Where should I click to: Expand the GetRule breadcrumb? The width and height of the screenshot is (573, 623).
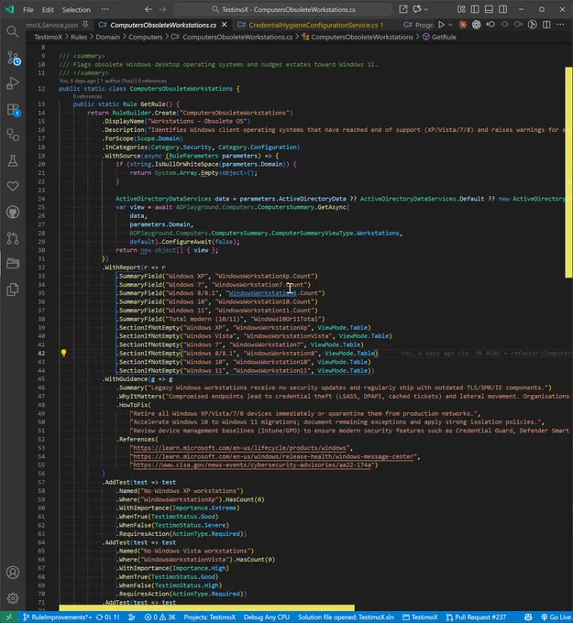tap(439, 37)
